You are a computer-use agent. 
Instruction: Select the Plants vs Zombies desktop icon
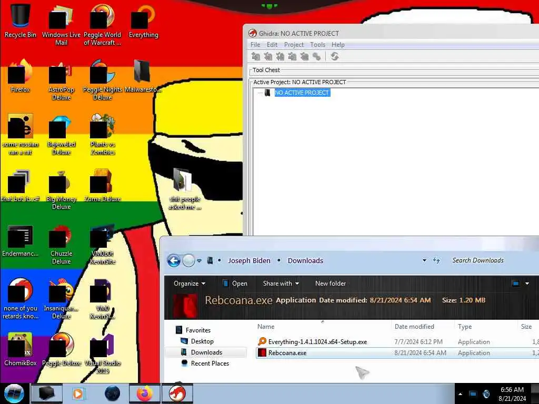click(x=103, y=134)
